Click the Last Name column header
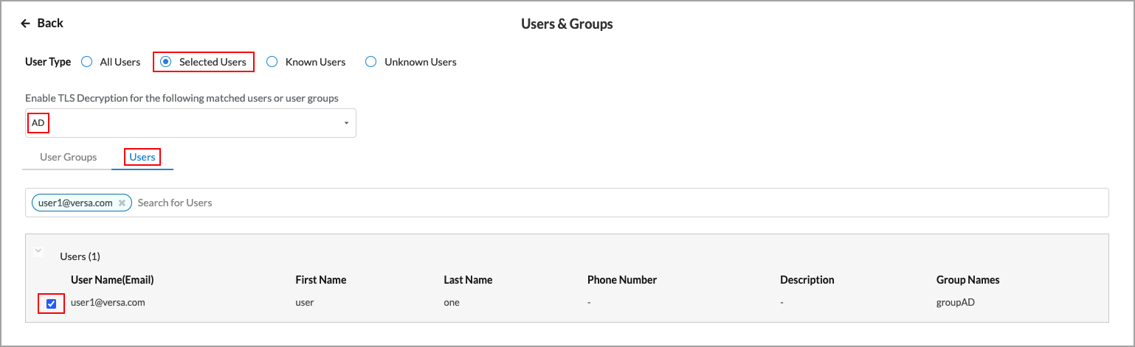Viewport: 1135px width, 347px height. [x=468, y=280]
